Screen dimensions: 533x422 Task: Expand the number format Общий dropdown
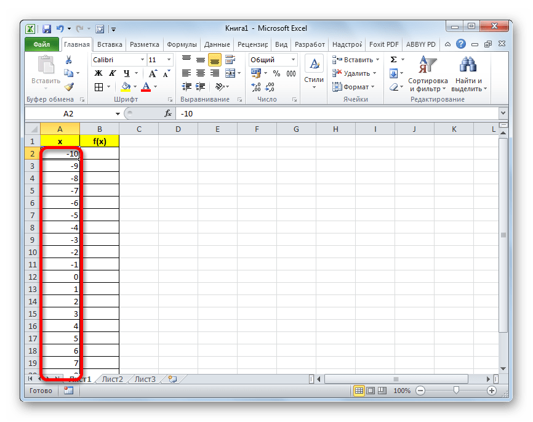click(293, 60)
